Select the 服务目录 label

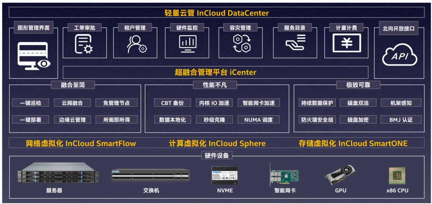click(294, 28)
